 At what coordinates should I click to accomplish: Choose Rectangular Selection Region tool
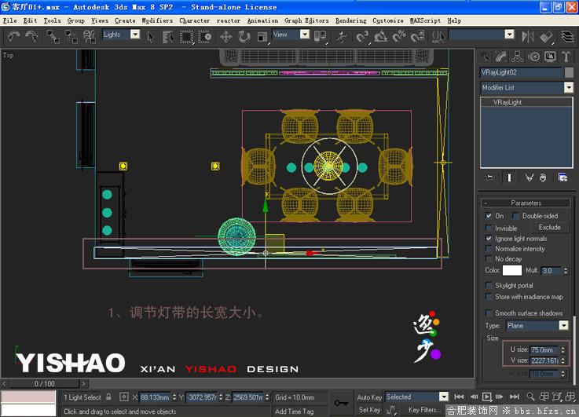tap(187, 37)
